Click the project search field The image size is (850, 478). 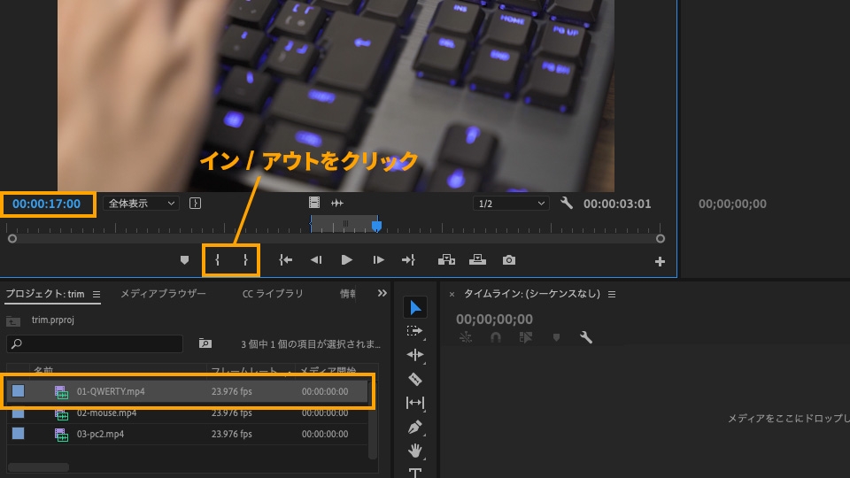[95, 343]
